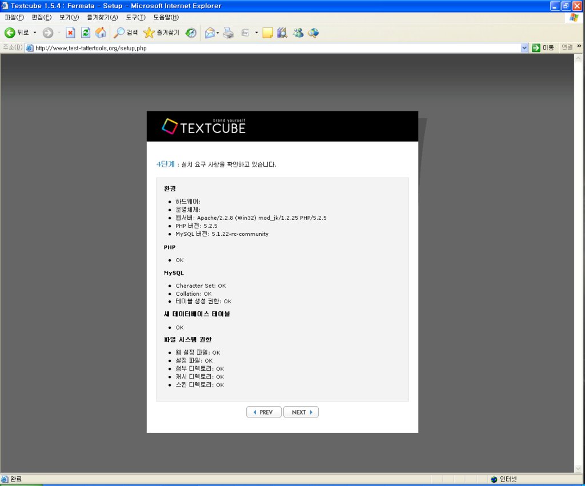Click the scrollbar up arrow

click(x=578, y=58)
